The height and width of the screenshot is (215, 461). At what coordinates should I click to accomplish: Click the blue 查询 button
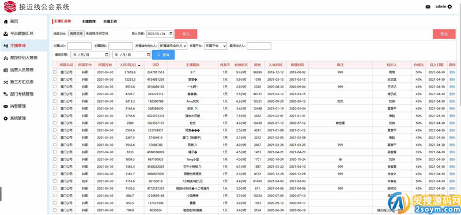(163, 55)
